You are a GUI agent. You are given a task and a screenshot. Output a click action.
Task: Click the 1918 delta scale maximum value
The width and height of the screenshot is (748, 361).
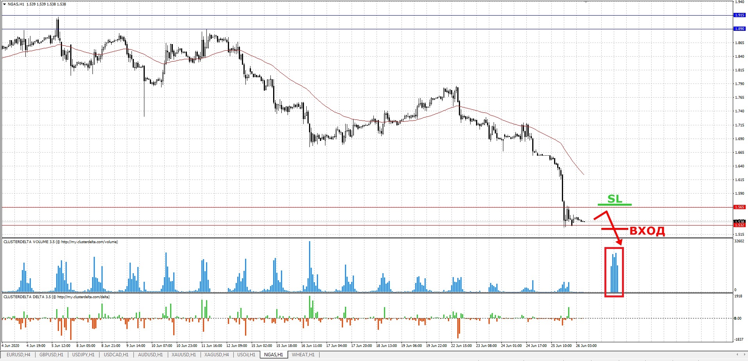pos(738,296)
